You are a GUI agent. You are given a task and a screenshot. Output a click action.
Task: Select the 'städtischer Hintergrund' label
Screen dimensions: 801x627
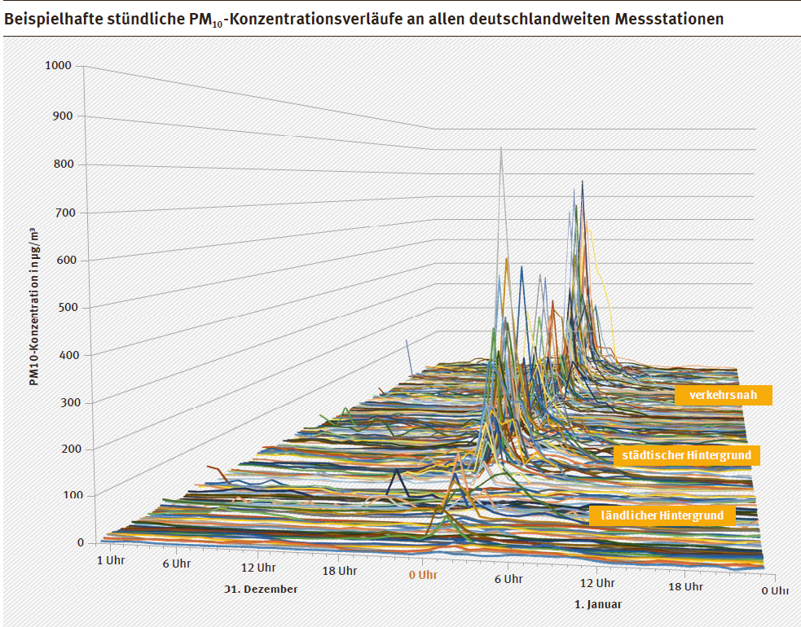click(x=686, y=455)
